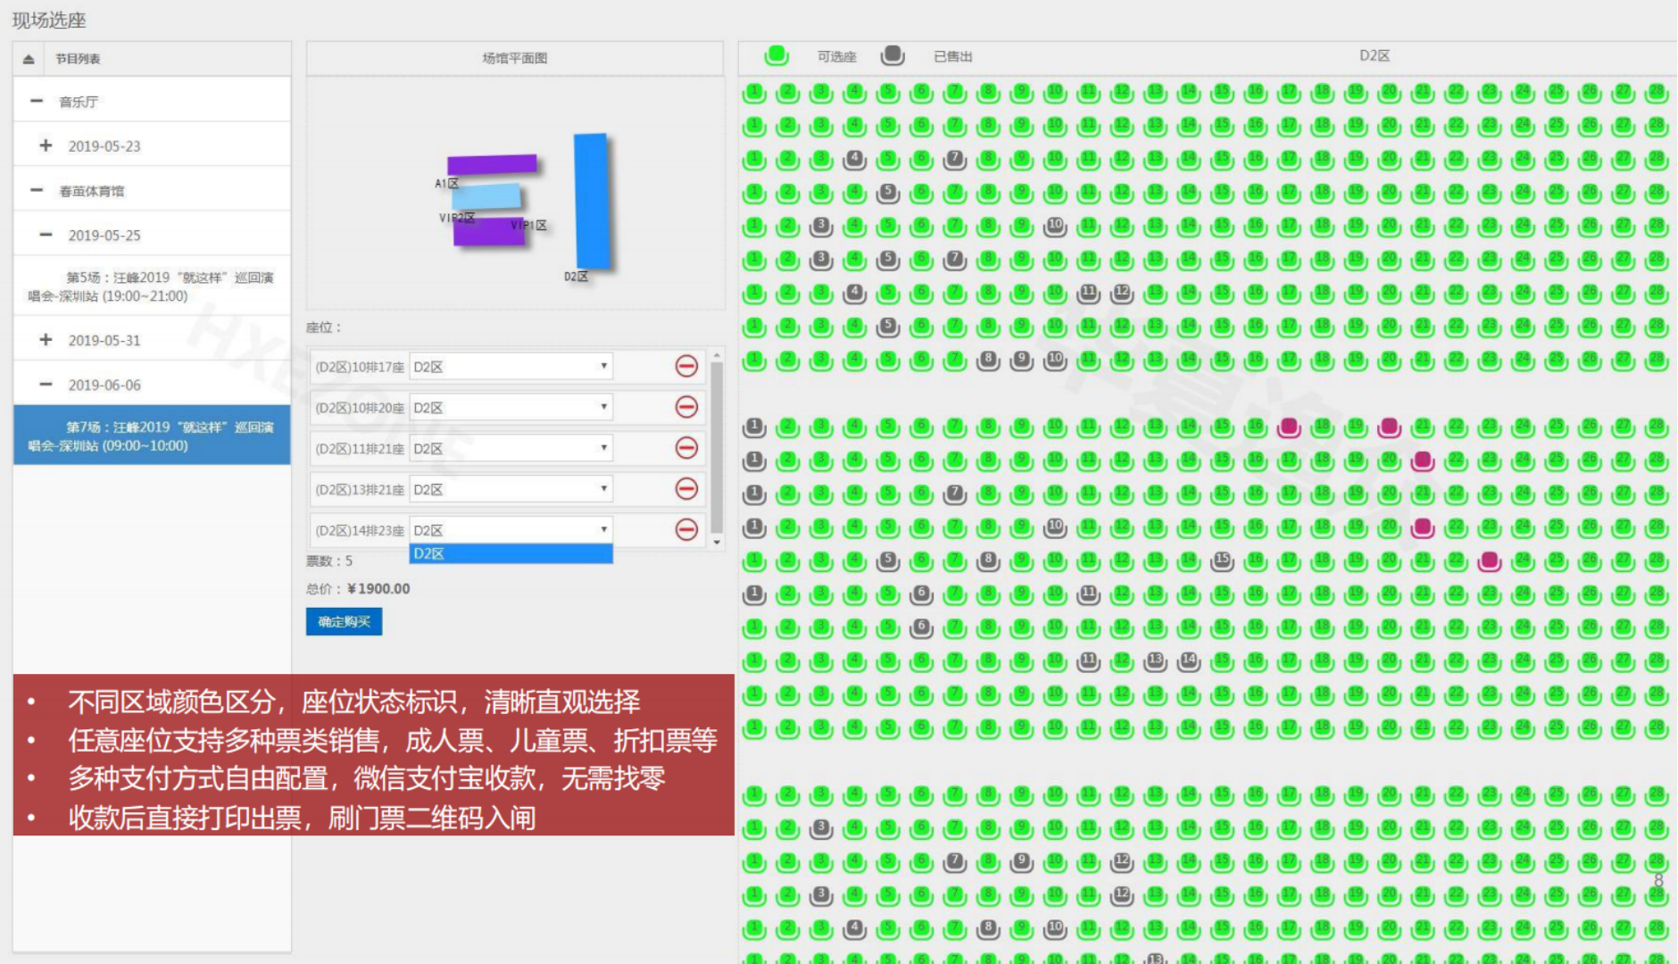Click the eject icon beside 节目列表
This screenshot has width=1678, height=964.
coord(29,59)
